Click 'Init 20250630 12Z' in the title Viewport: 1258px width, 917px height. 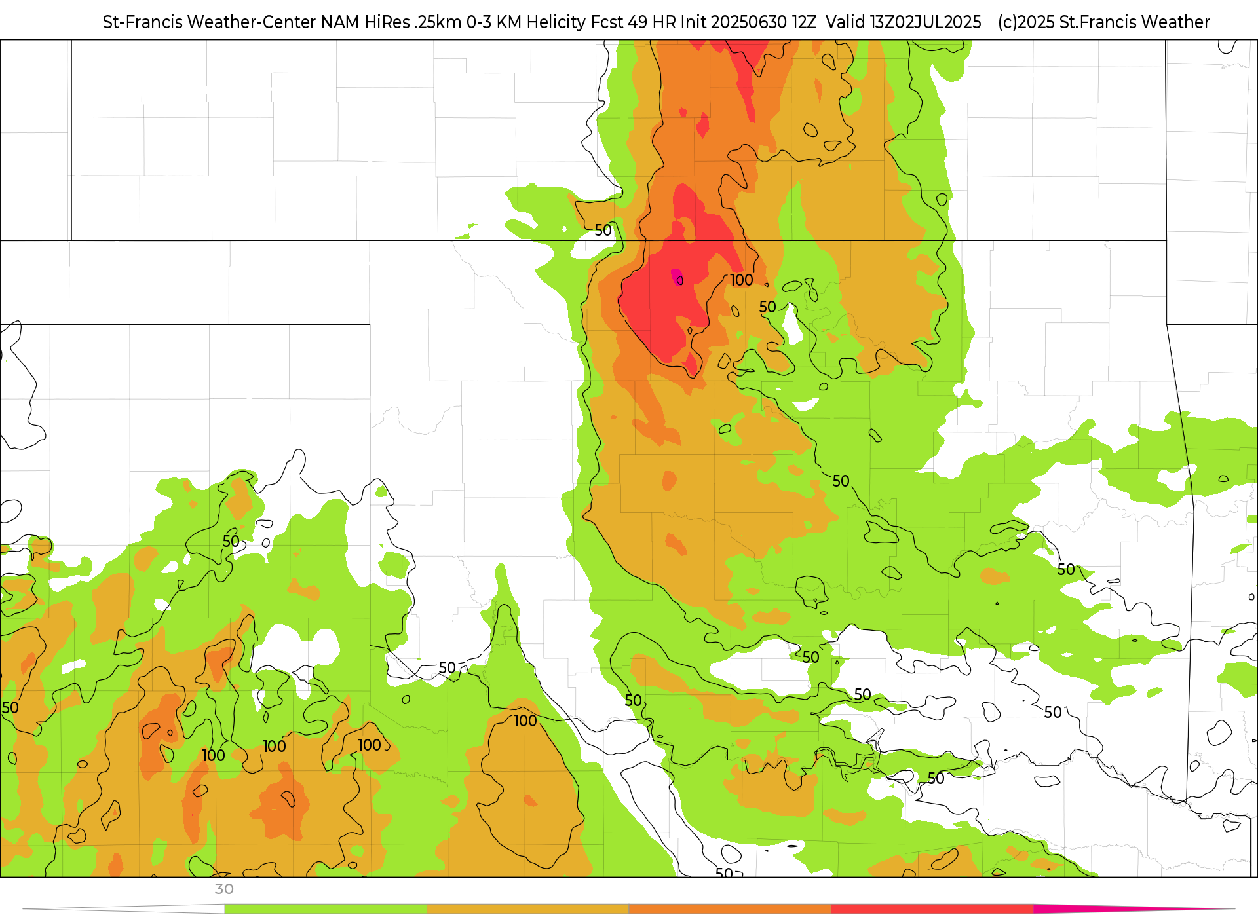(x=748, y=22)
